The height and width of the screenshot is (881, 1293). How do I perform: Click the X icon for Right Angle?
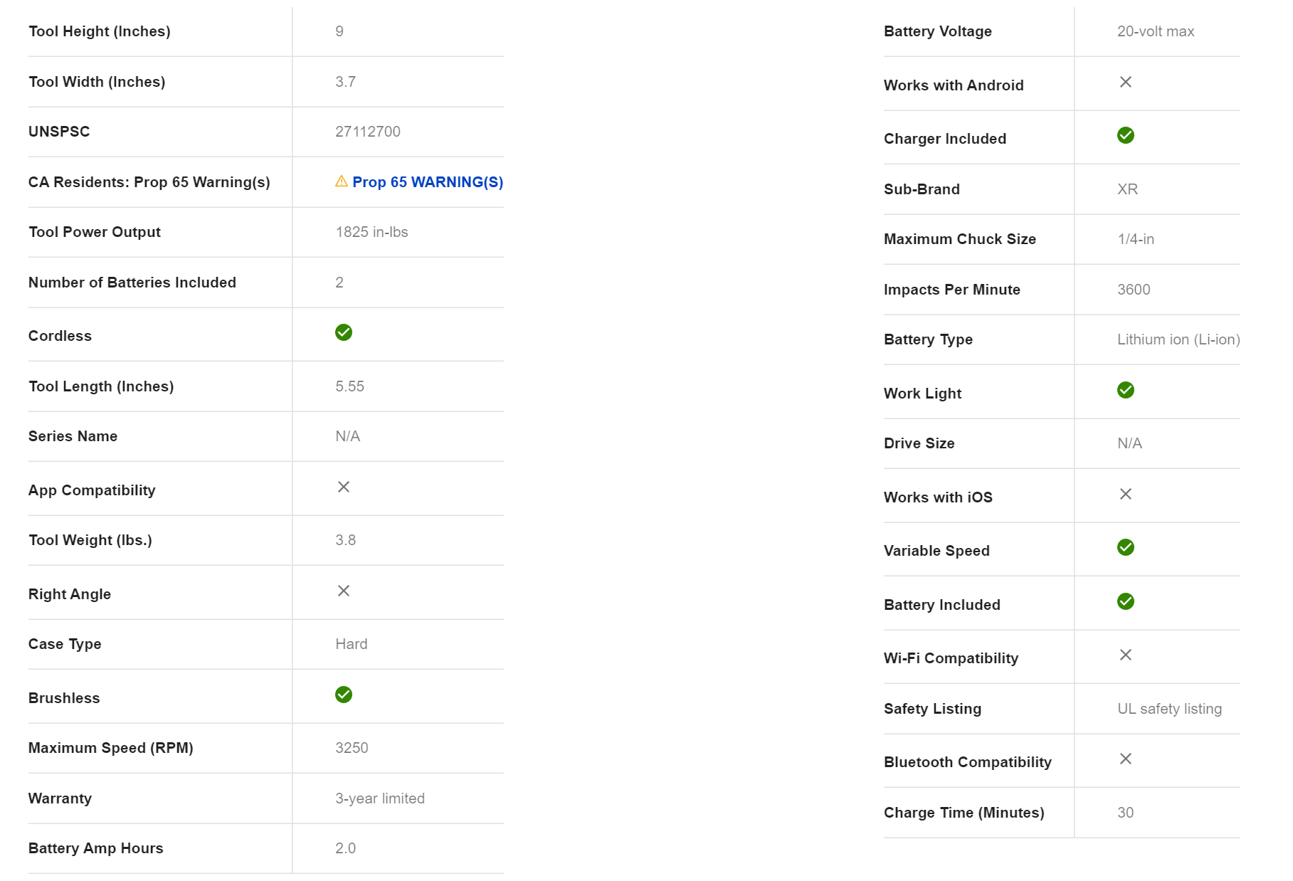[x=344, y=591]
